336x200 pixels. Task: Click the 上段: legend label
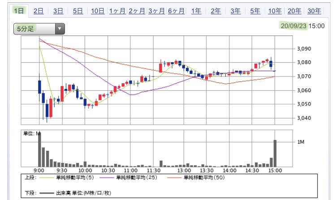[x=30, y=177]
